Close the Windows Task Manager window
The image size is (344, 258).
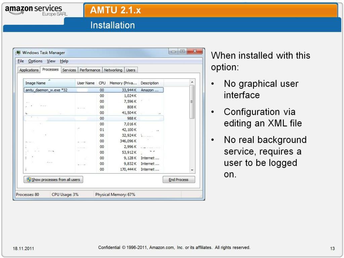[x=195, y=51]
